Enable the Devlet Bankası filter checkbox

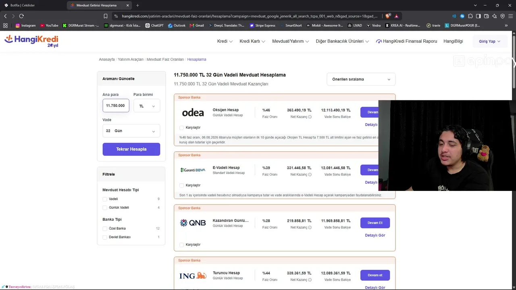click(105, 237)
